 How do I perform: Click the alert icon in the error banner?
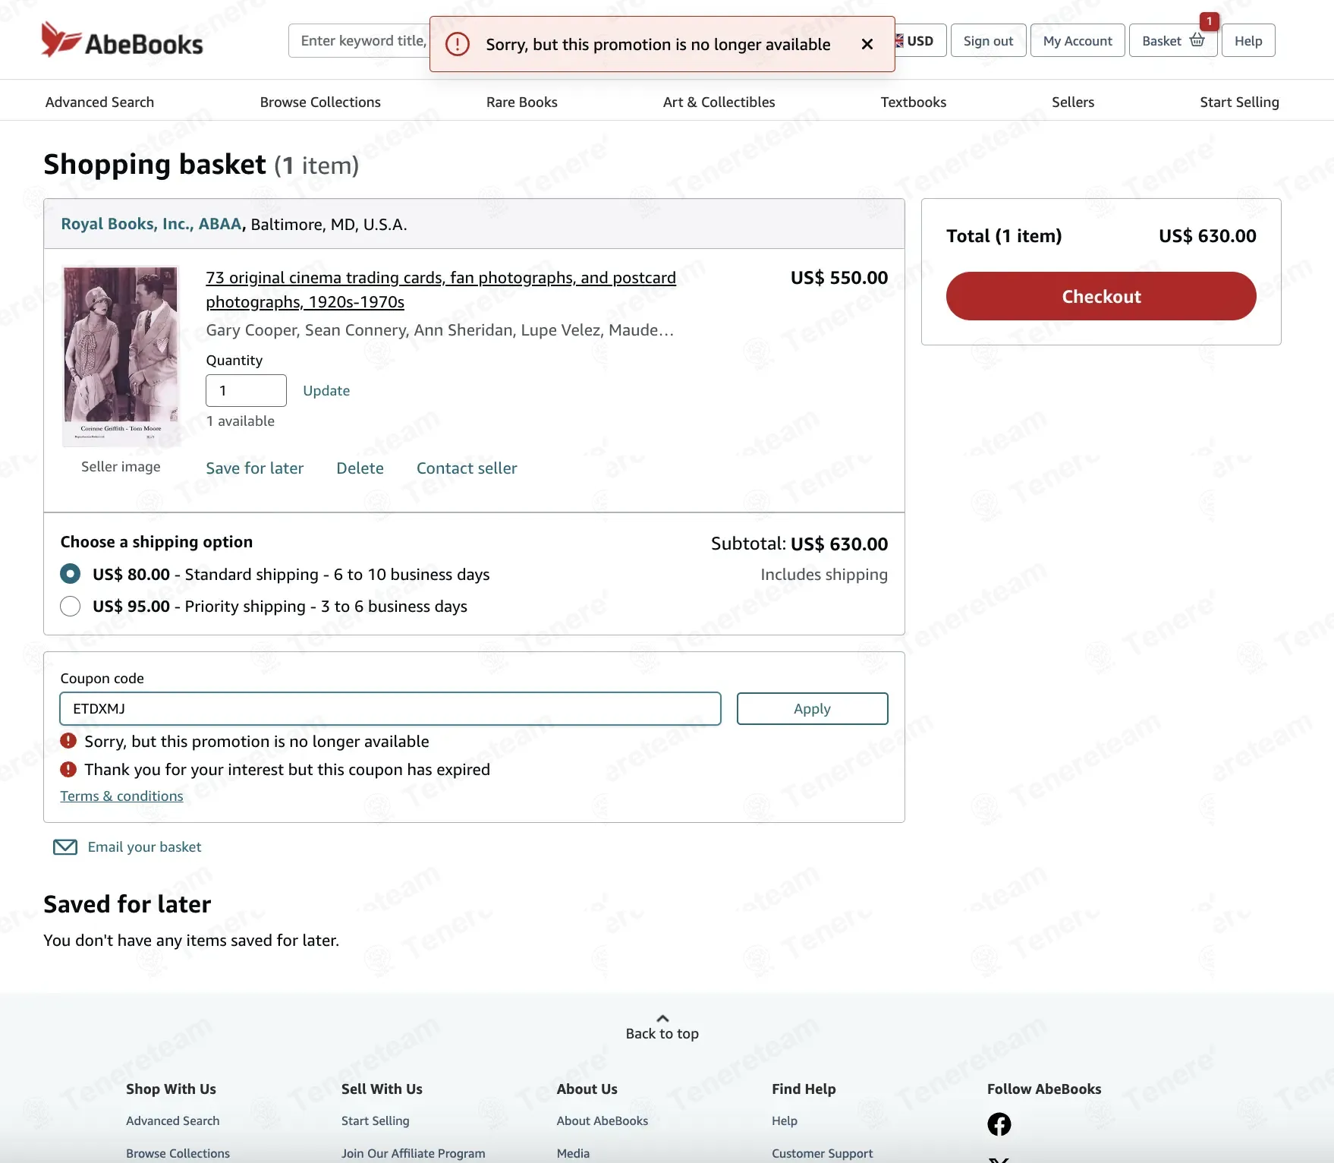click(x=457, y=44)
